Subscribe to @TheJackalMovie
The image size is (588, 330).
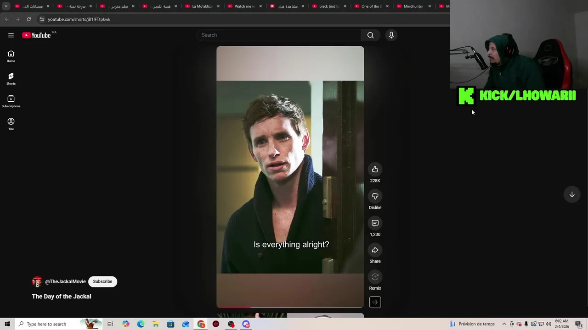pyautogui.click(x=102, y=281)
